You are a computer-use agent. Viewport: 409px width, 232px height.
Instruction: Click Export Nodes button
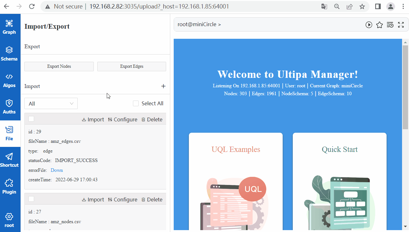(59, 67)
